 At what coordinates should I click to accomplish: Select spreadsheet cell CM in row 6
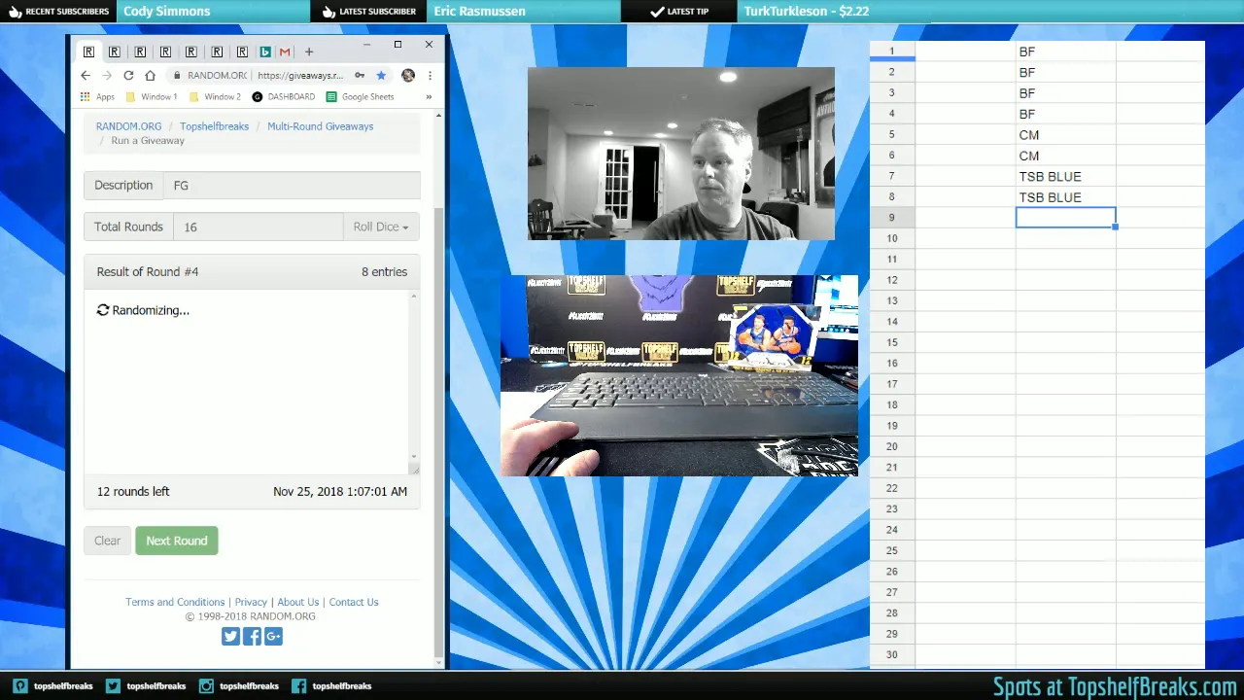pyautogui.click(x=1065, y=156)
